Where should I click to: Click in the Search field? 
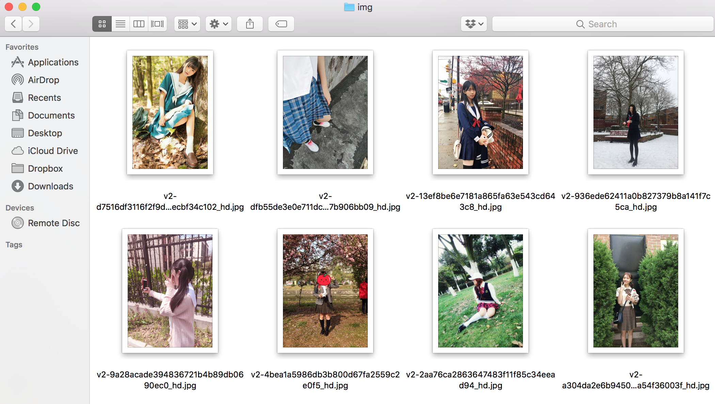603,24
